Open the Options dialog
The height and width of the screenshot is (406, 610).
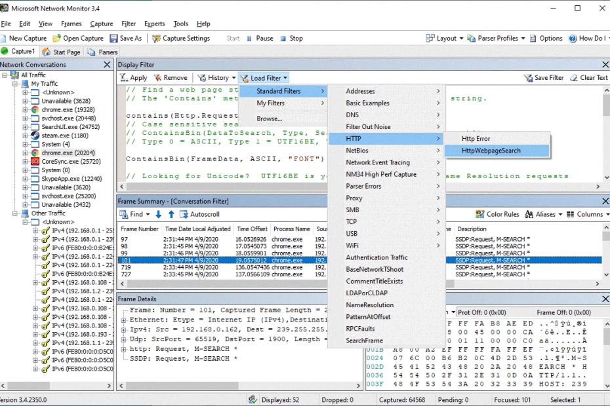(x=546, y=38)
